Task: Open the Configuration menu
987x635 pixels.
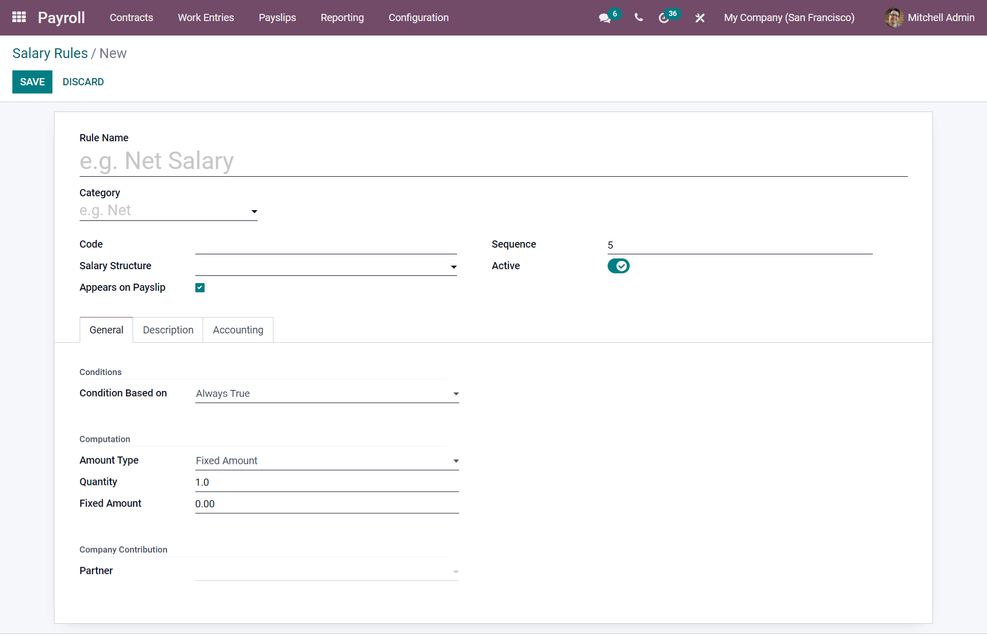Action: [418, 17]
